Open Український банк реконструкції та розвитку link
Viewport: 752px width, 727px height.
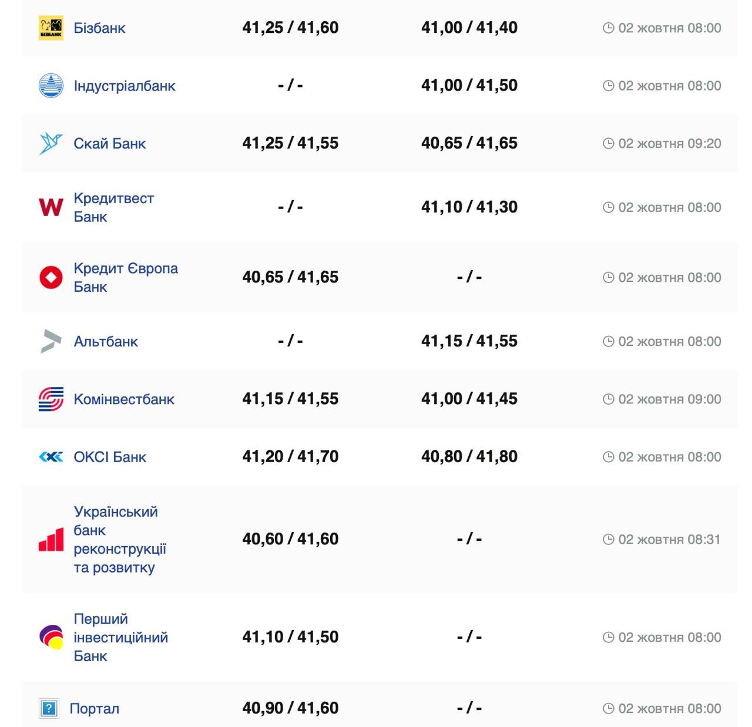(x=119, y=539)
